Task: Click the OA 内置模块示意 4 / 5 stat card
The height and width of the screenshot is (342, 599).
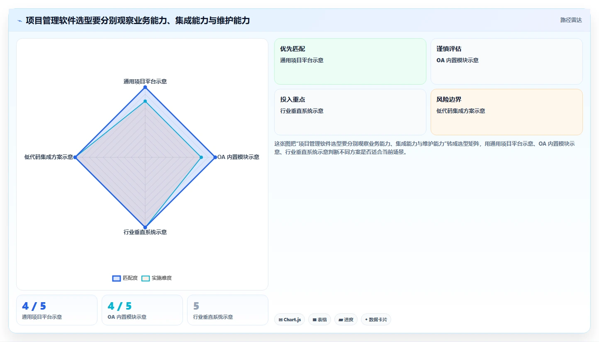Action: pyautogui.click(x=142, y=310)
